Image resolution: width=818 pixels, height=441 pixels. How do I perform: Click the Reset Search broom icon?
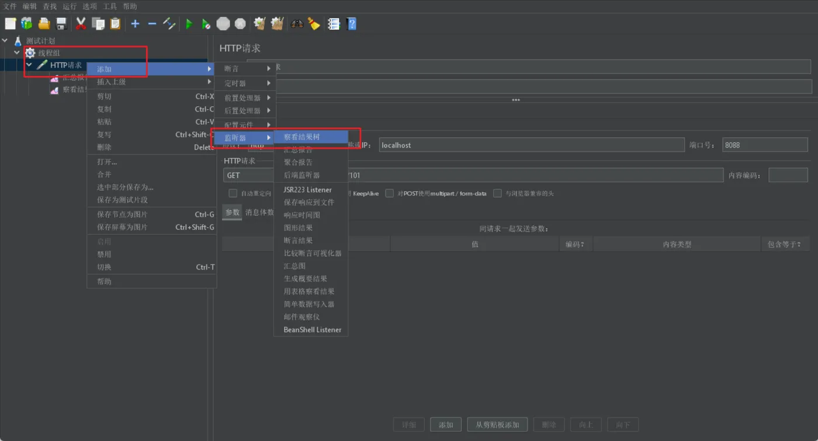tap(314, 24)
